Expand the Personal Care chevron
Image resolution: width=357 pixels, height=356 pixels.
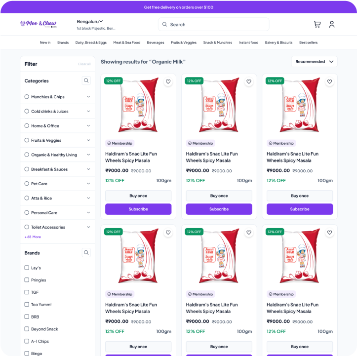point(88,213)
